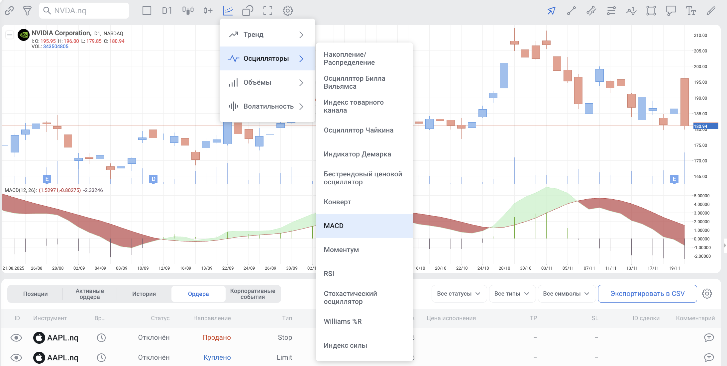This screenshot has height=366, width=727.
Task: Open the filter funnel icon
Action: click(x=27, y=11)
